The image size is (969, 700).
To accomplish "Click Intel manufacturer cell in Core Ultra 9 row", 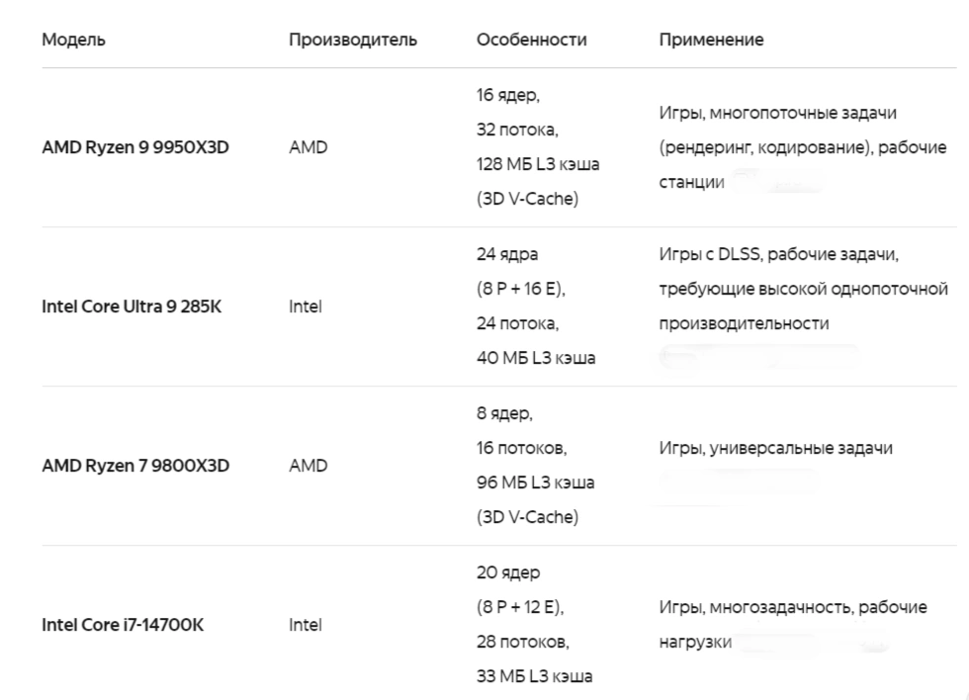I will [x=305, y=306].
